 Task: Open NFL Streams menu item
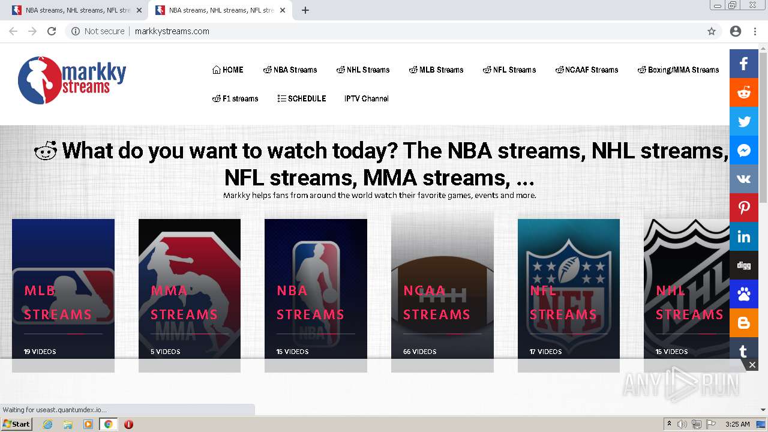(509, 70)
